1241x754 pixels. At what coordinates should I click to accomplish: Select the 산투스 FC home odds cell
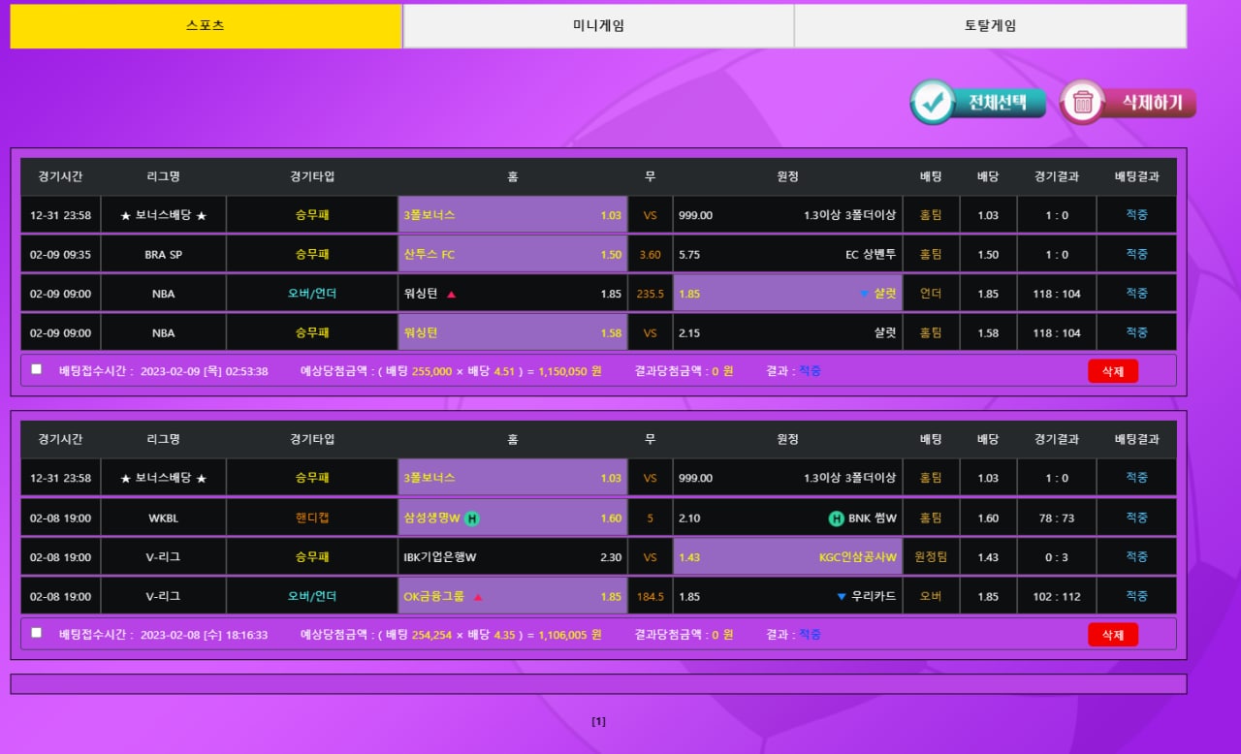pos(512,255)
